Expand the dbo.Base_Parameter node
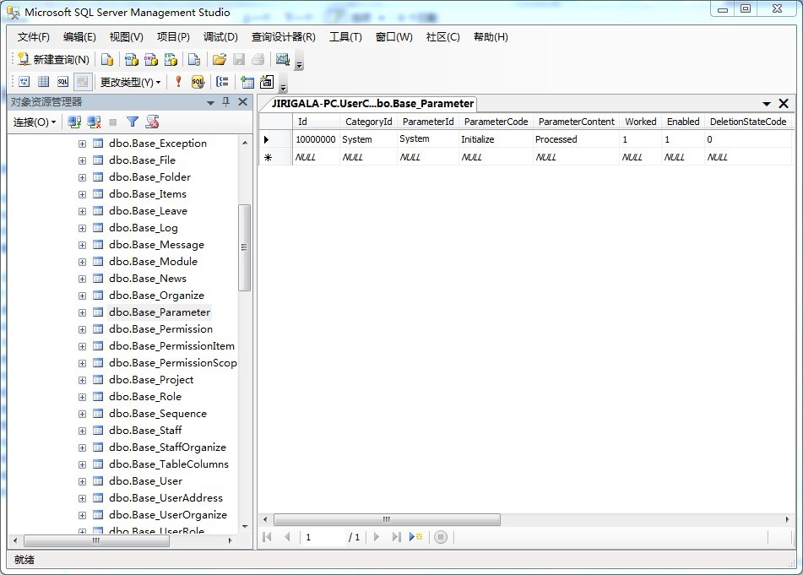The width and height of the screenshot is (803, 575). (x=82, y=313)
